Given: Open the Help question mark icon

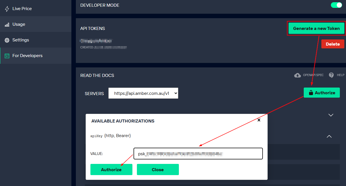Looking at the screenshot, I should (x=331, y=75).
